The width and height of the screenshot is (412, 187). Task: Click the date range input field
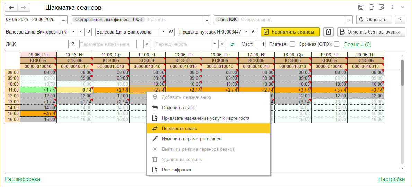[x=32, y=20]
